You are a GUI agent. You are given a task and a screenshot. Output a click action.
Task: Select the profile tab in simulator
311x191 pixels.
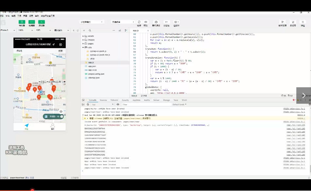[53, 126]
